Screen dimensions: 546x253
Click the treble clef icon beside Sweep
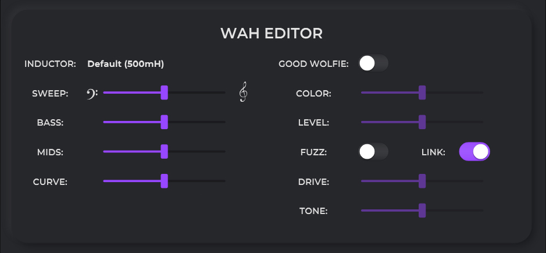tap(244, 92)
